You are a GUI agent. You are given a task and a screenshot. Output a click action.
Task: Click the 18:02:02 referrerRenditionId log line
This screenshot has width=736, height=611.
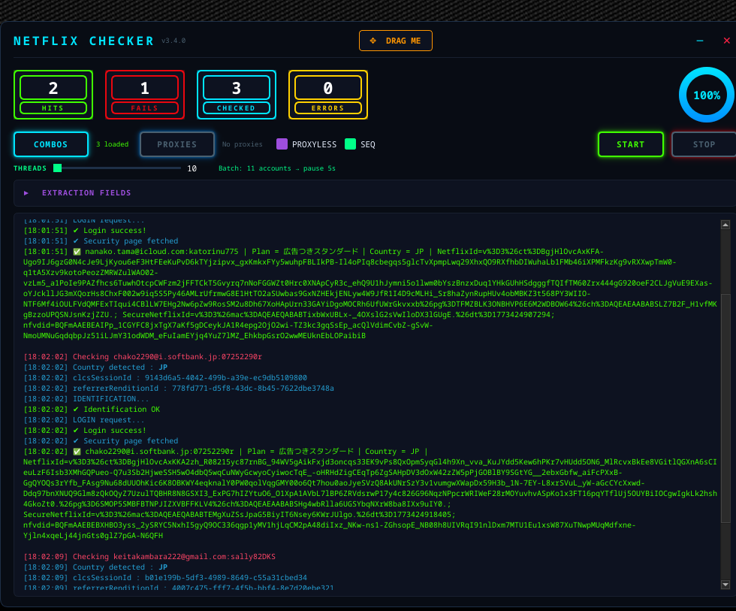tap(179, 389)
